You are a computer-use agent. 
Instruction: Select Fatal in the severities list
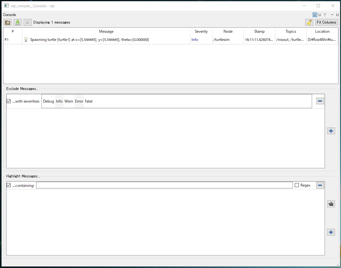pos(89,101)
